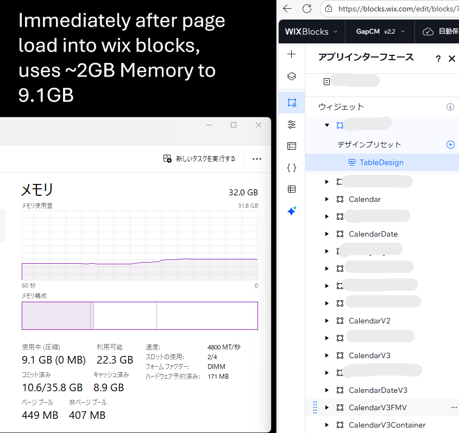Open the Add elements plus icon
459x433 pixels.
click(291, 54)
